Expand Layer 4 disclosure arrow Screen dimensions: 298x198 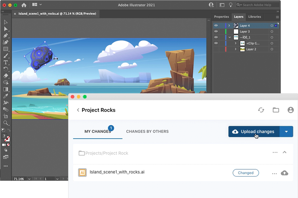229,26
